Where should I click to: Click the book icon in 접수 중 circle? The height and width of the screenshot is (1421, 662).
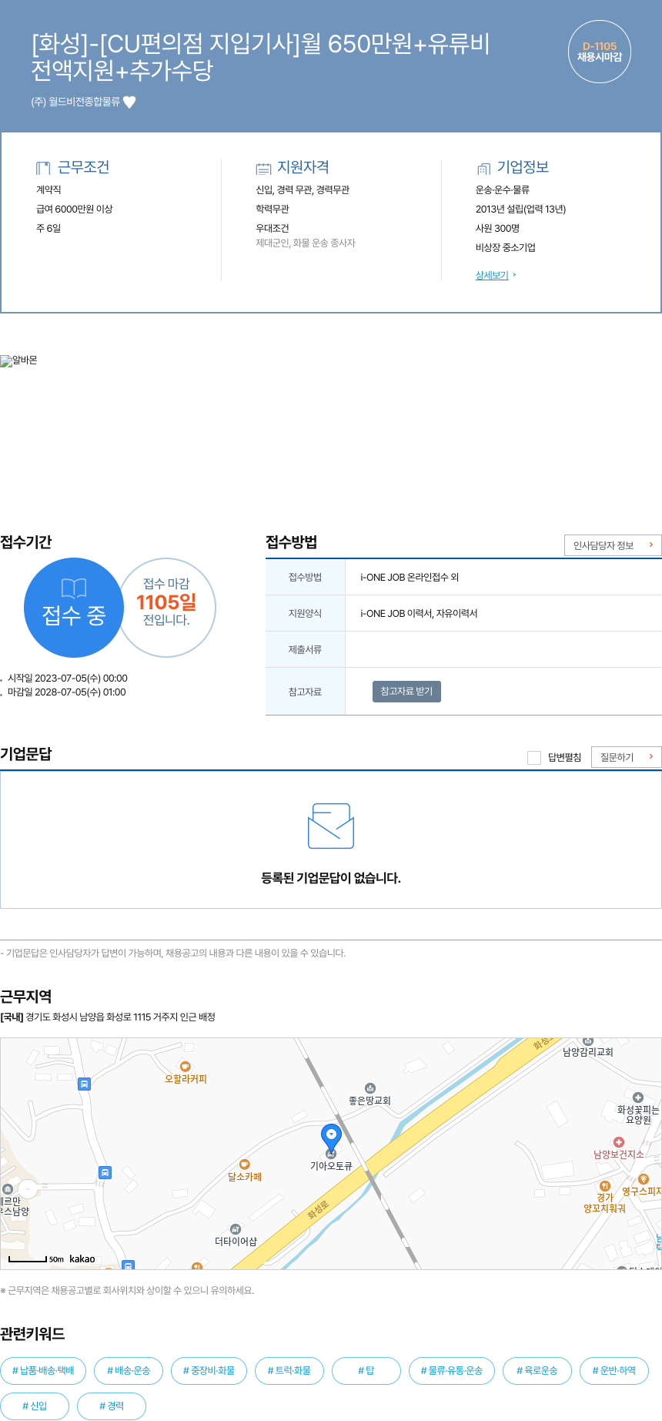[74, 588]
